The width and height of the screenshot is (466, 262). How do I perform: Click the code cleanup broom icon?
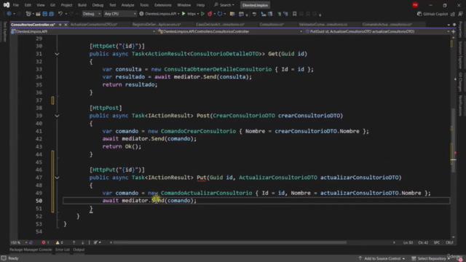pos(95,242)
